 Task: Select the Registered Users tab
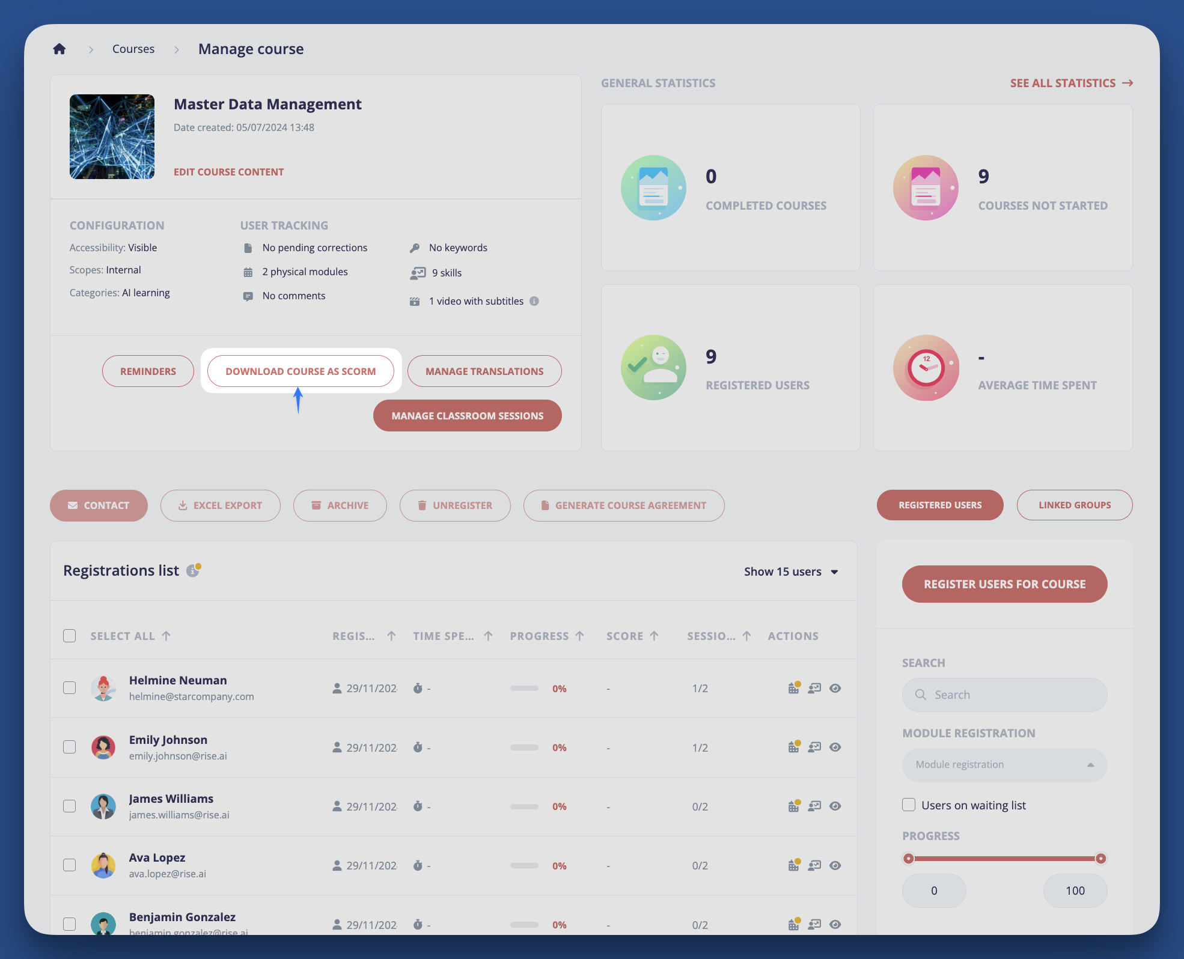click(940, 505)
